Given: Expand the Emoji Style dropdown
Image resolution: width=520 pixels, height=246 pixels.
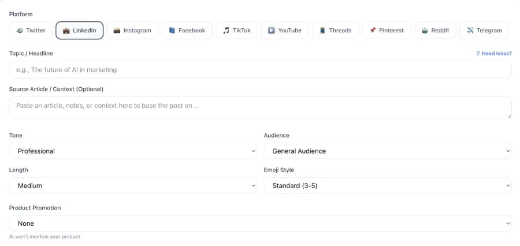Looking at the screenshot, I should [x=387, y=185].
